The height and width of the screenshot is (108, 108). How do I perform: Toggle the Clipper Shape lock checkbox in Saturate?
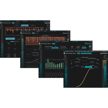pyautogui.click(x=74, y=62)
